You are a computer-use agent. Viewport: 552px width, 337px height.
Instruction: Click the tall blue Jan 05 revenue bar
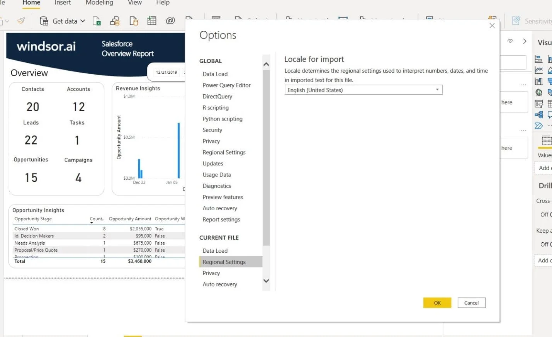tap(178, 150)
